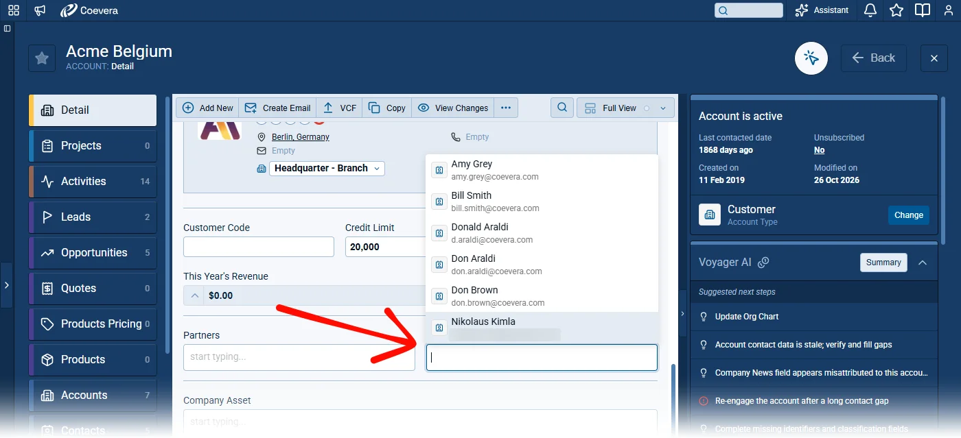Open the Headquarter - Branch dropdown
The width and height of the screenshot is (961, 438).
pos(327,168)
